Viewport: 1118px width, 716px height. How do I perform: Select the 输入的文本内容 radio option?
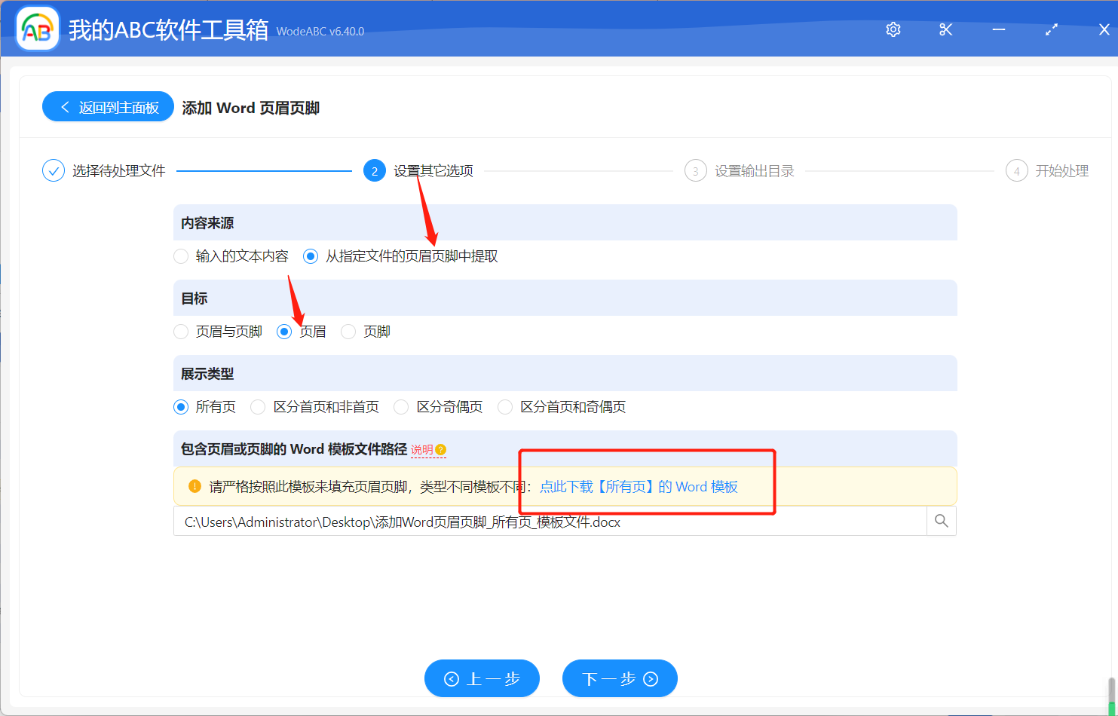click(181, 256)
